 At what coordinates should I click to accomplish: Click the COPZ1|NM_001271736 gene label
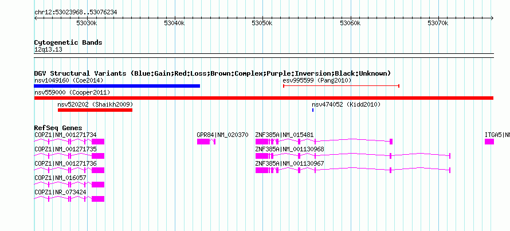pyautogui.click(x=65, y=164)
